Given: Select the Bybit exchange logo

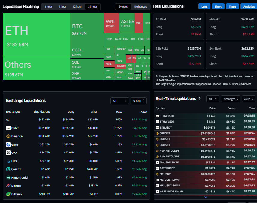Looking at the screenshot, I should (7, 128).
